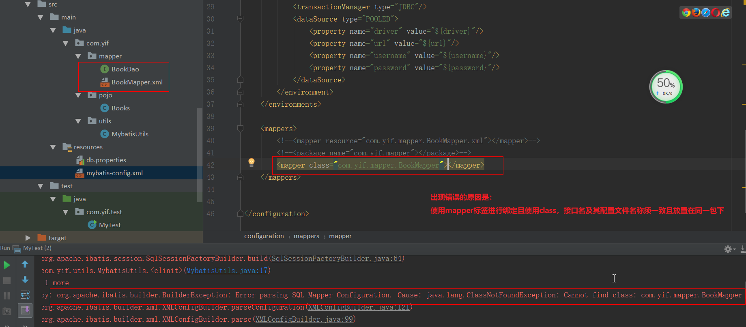Click the BookMapper.xml file icon
The image size is (746, 327).
pyautogui.click(x=105, y=82)
